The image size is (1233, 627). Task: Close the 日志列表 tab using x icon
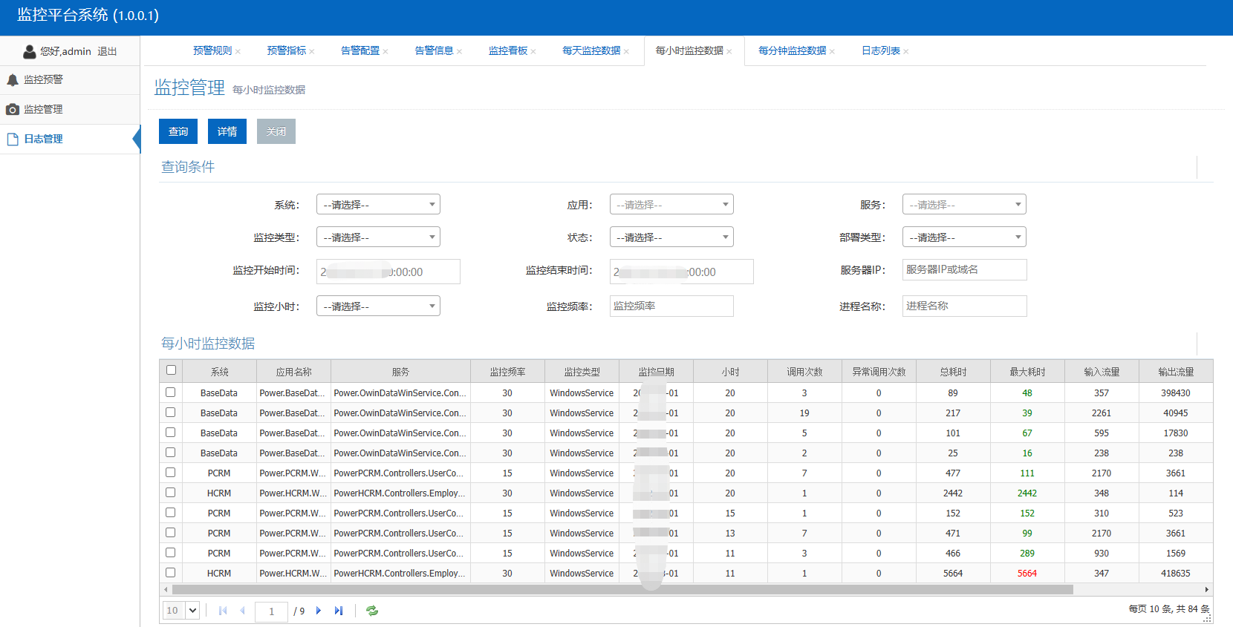[906, 52]
